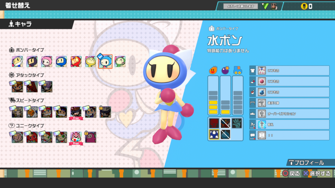Open the costume row with shirt icon

(x=289, y=70)
